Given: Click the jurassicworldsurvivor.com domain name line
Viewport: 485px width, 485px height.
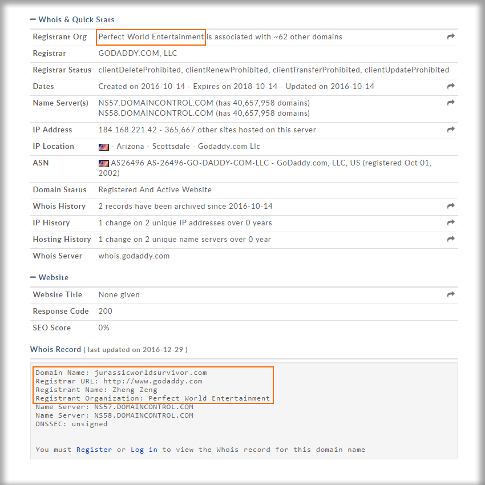Looking at the screenshot, I should tap(121, 373).
